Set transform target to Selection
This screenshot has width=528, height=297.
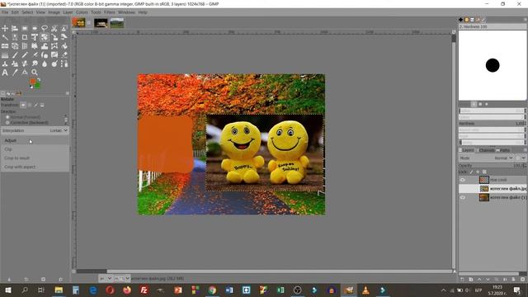30,105
